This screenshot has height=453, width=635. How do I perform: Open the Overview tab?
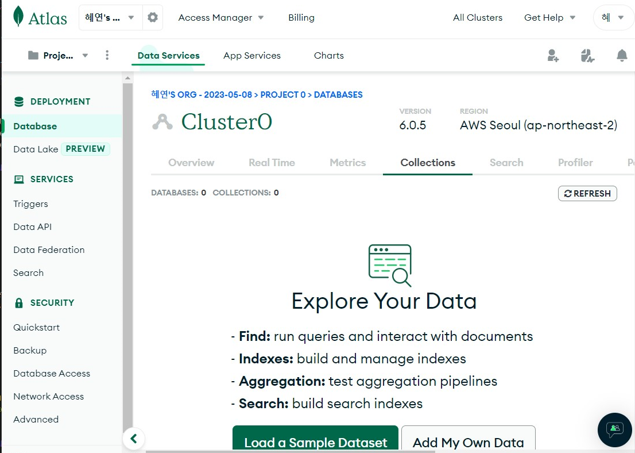[x=191, y=163]
